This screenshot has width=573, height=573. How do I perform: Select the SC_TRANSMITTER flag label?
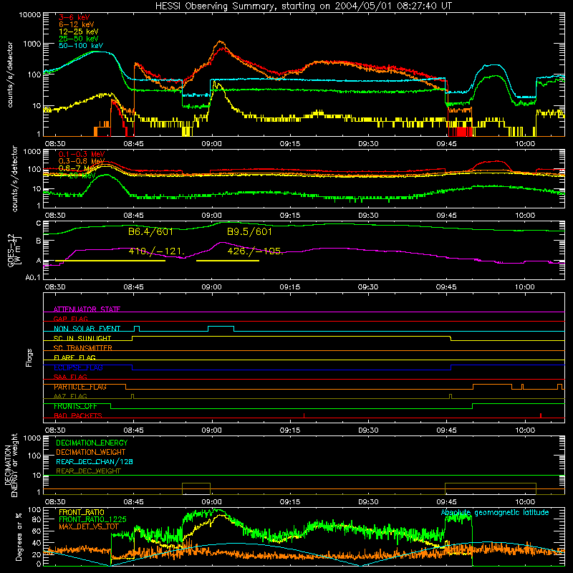pyautogui.click(x=82, y=348)
